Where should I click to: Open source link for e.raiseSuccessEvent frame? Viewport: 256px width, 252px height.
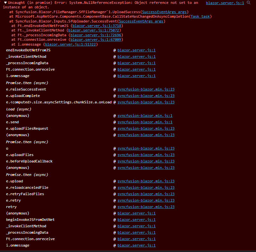[x=146, y=89]
